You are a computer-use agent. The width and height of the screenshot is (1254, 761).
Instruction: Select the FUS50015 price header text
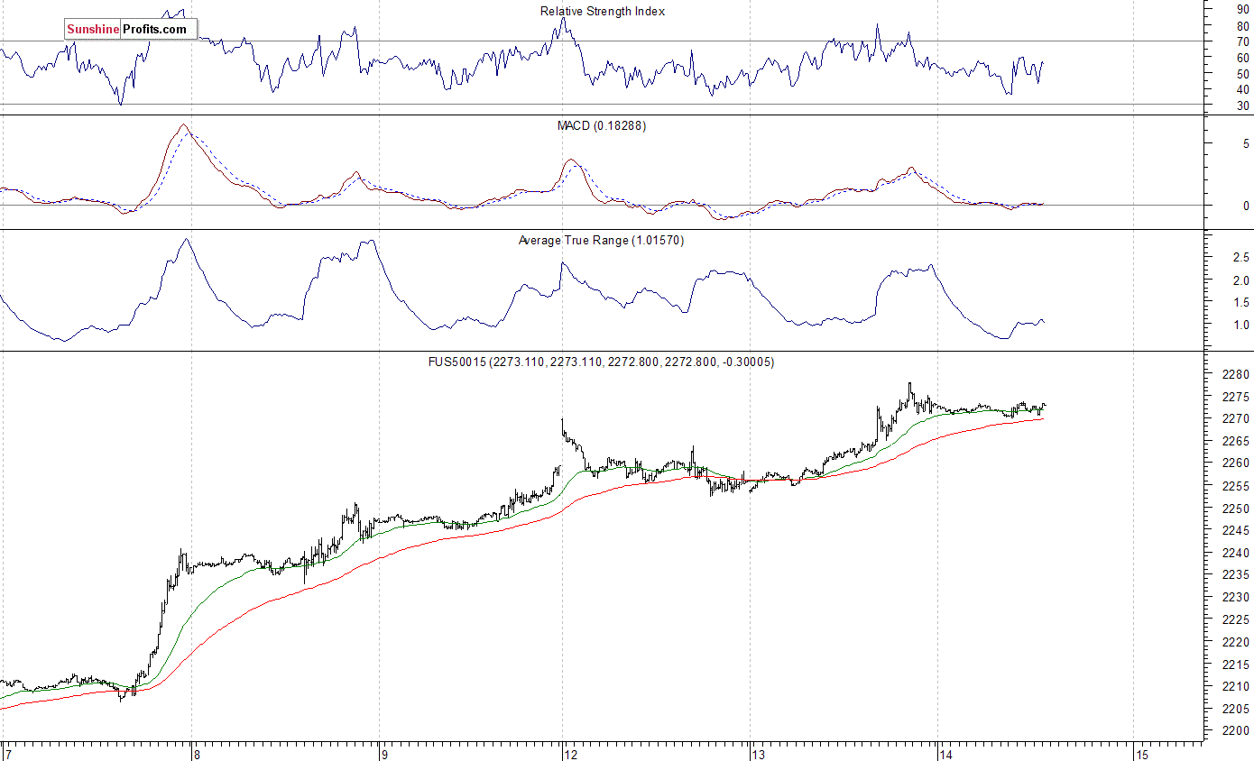pyautogui.click(x=601, y=362)
